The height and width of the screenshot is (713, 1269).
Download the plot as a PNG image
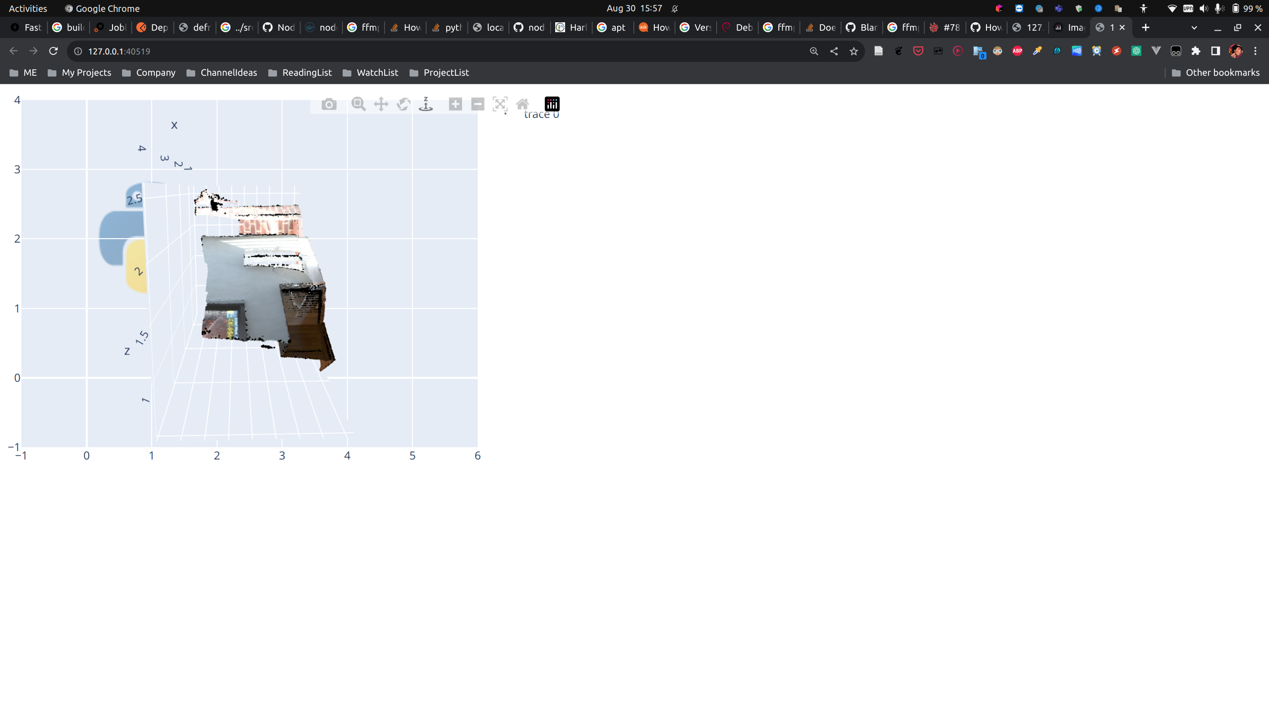click(x=329, y=104)
